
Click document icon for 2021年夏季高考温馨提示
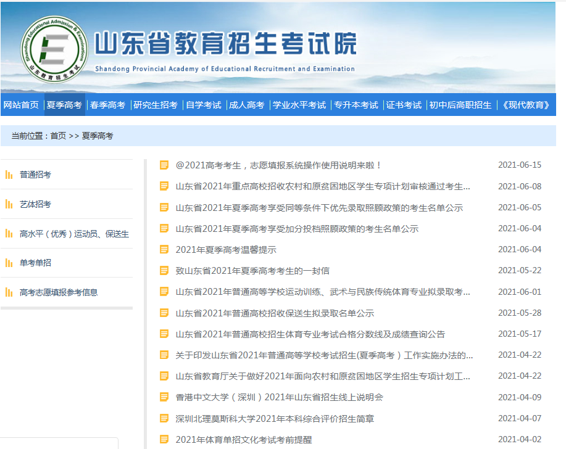[164, 249]
